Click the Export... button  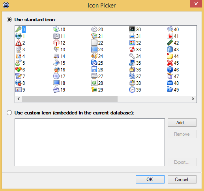pyautogui.click(x=182, y=162)
